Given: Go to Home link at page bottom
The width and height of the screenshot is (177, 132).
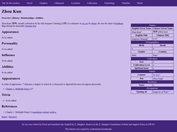Looking at the screenshot, I should (4, 117).
